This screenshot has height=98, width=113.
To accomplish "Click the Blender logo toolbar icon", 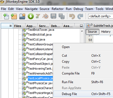I will (45, 16).
